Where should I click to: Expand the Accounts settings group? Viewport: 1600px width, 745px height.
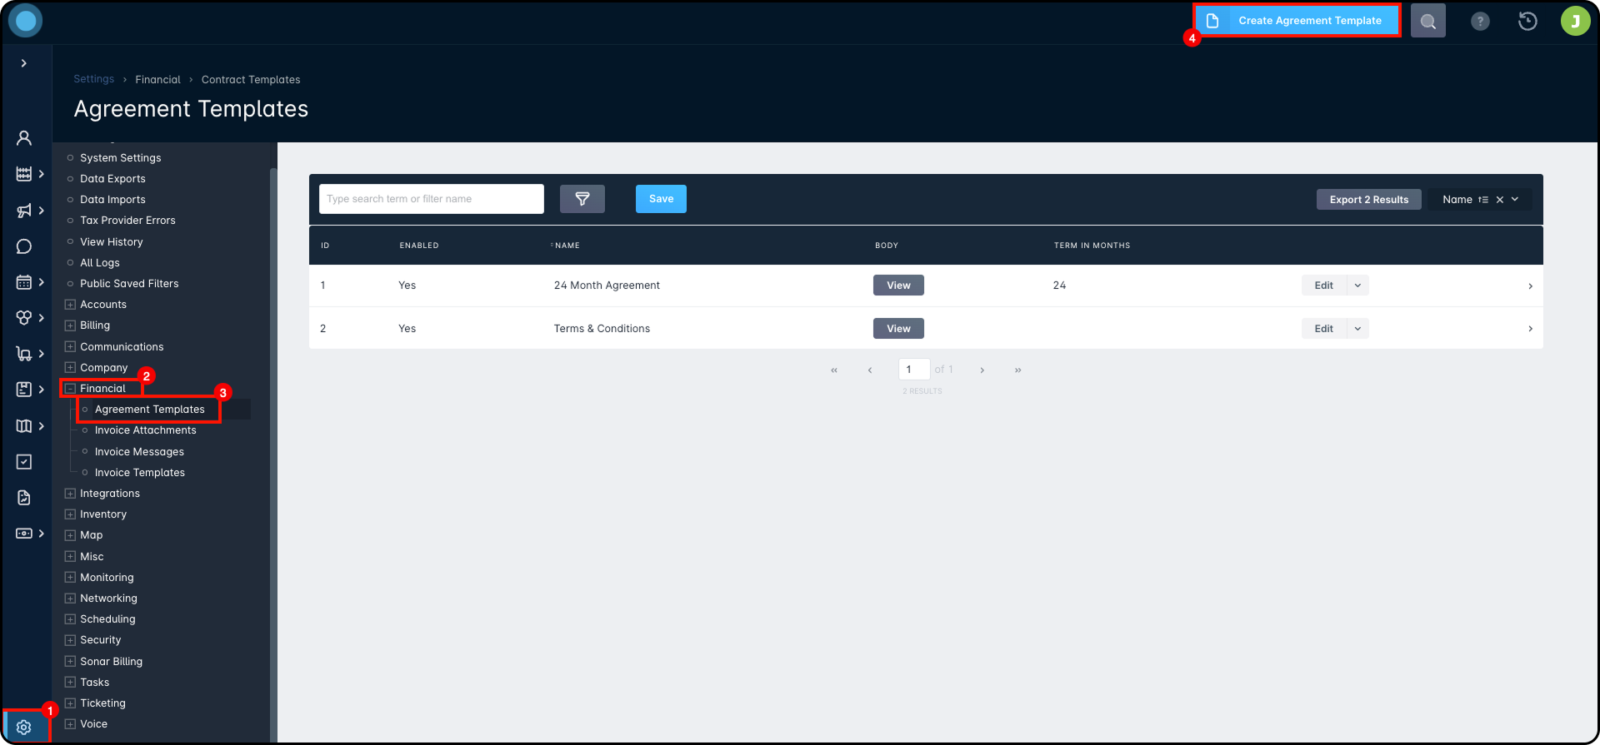click(70, 305)
